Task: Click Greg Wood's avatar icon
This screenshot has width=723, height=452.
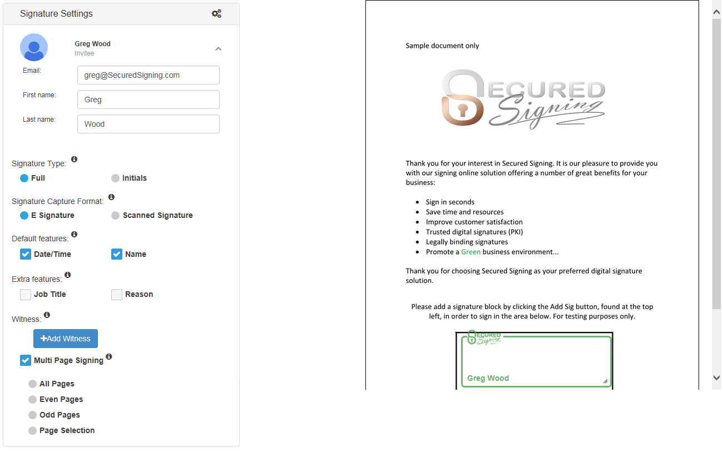Action: pyautogui.click(x=34, y=47)
